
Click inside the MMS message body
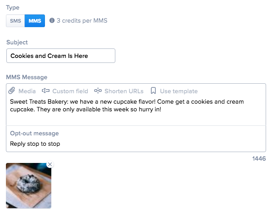(136, 110)
